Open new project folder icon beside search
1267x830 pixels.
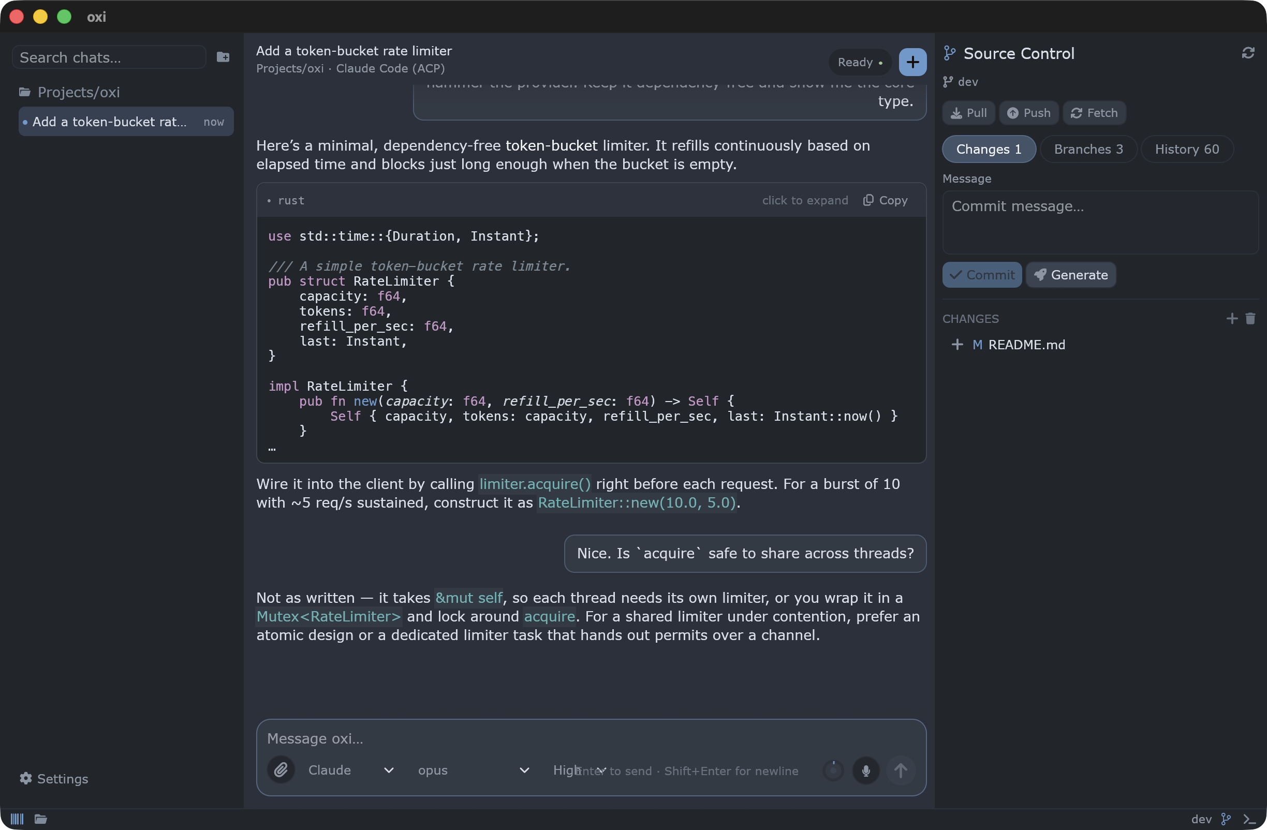coord(223,57)
